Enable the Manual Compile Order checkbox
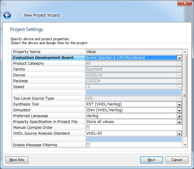The width and height of the screenshot is (194, 169). point(88,128)
